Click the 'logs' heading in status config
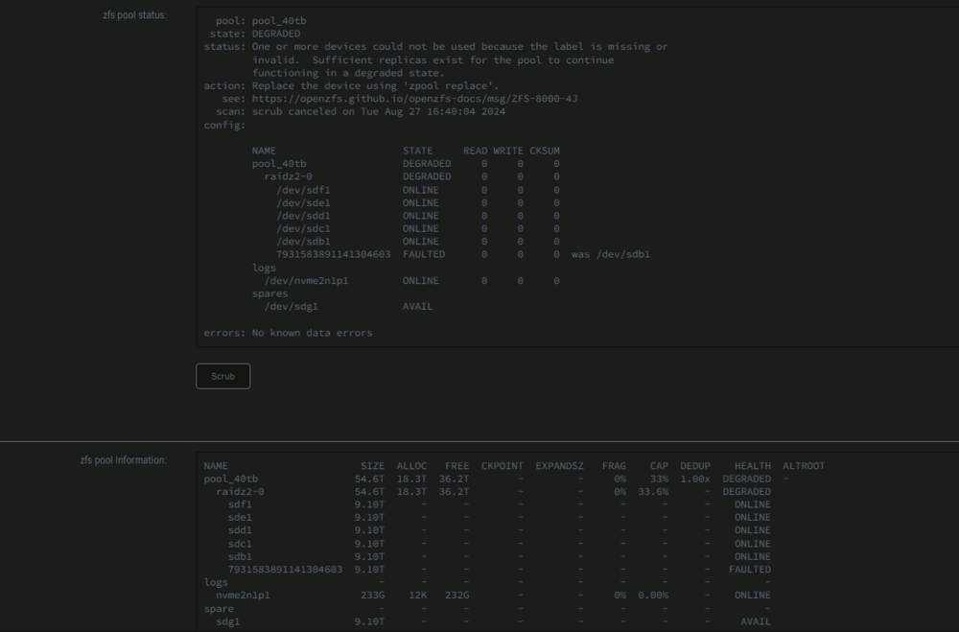Viewport: 959px width, 632px height. 264,268
